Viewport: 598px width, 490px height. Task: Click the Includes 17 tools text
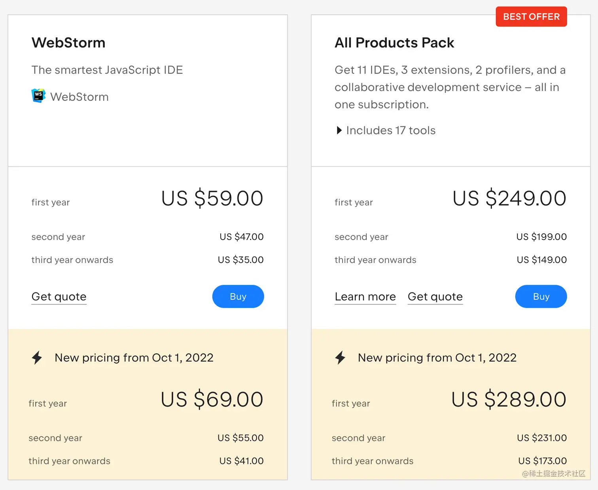click(x=390, y=131)
